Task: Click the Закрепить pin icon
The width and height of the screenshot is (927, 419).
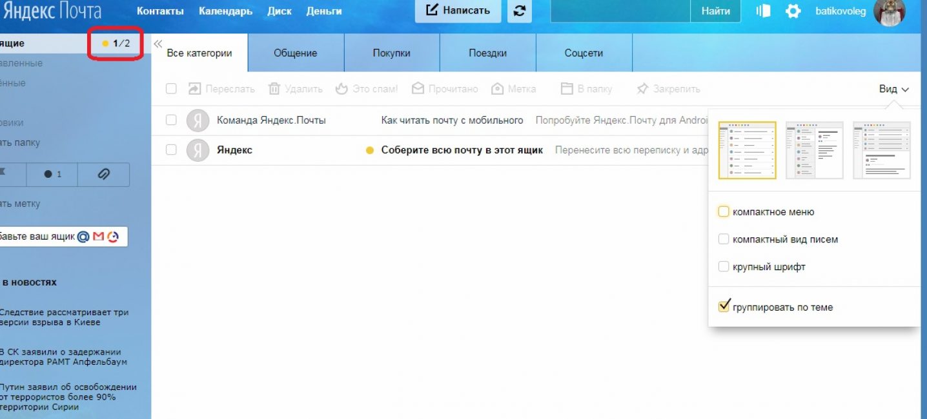Action: 642,89
